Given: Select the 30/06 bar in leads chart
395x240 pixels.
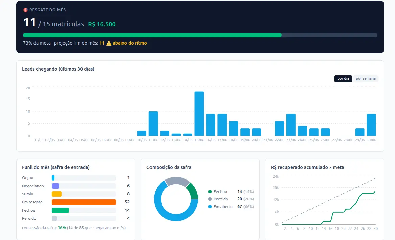Looking at the screenshot, I should (371, 125).
